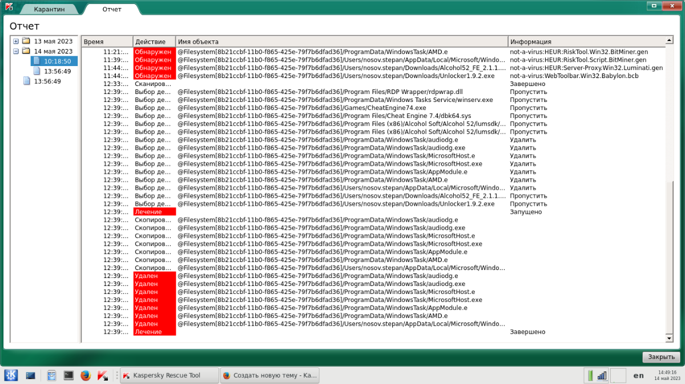The image size is (685, 384).
Task: Select the RDP Wrapper/rdpwrap.dll row
Action: (374, 91)
